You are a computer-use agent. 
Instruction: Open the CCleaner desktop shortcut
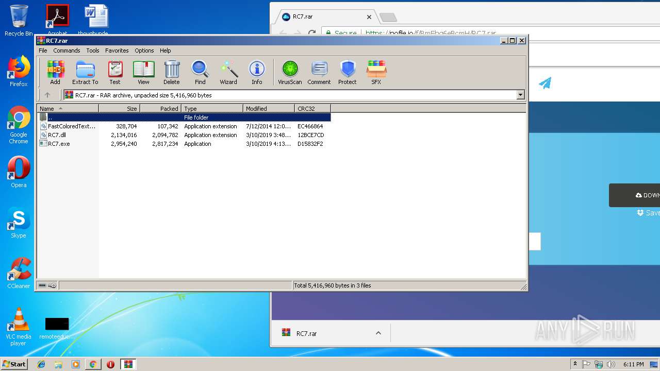point(19,273)
